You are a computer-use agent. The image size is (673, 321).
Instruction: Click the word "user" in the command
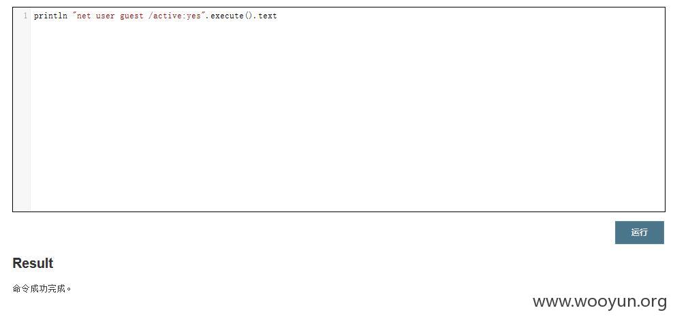click(x=105, y=16)
